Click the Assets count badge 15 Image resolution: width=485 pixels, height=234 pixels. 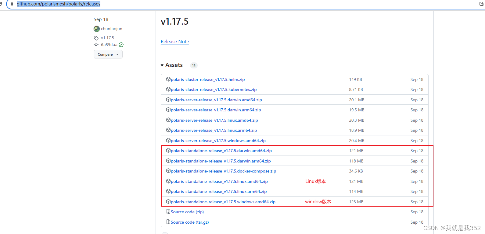(194, 65)
